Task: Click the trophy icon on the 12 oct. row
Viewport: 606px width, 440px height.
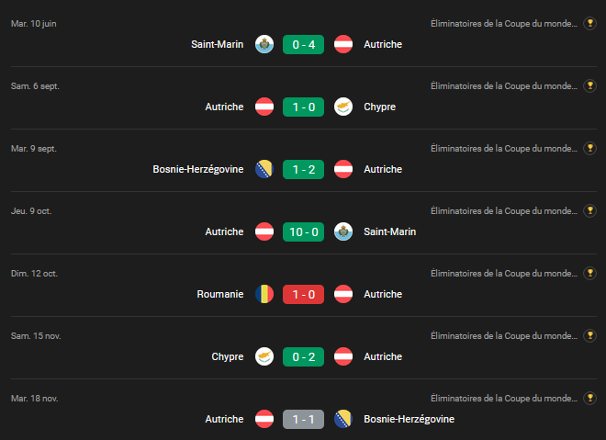Action: click(590, 274)
